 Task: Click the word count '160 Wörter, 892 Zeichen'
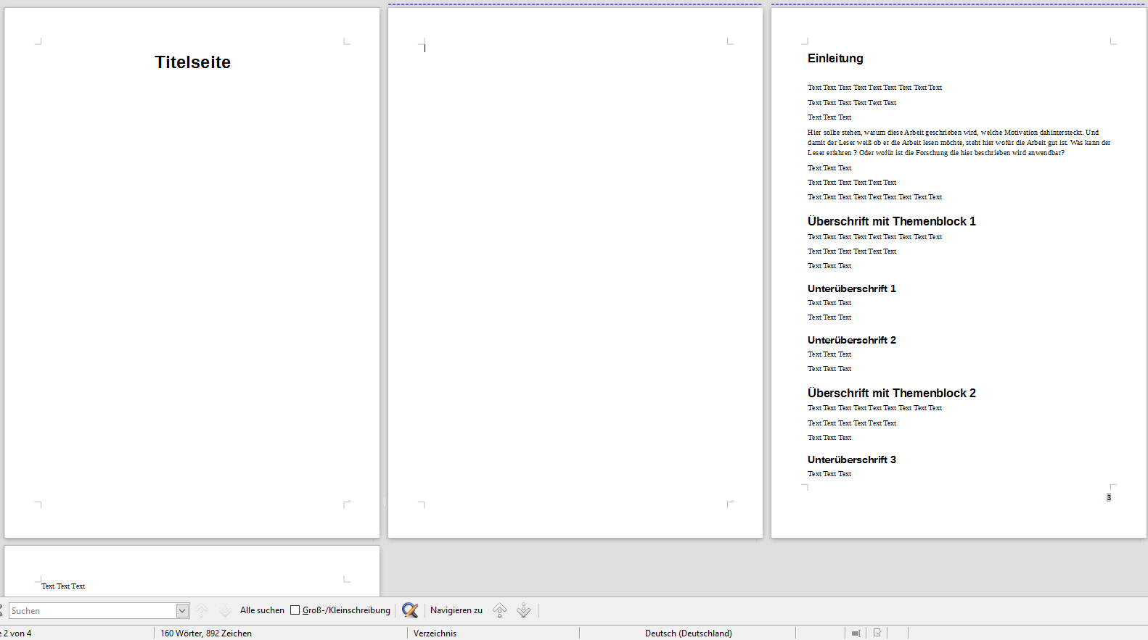coord(206,633)
